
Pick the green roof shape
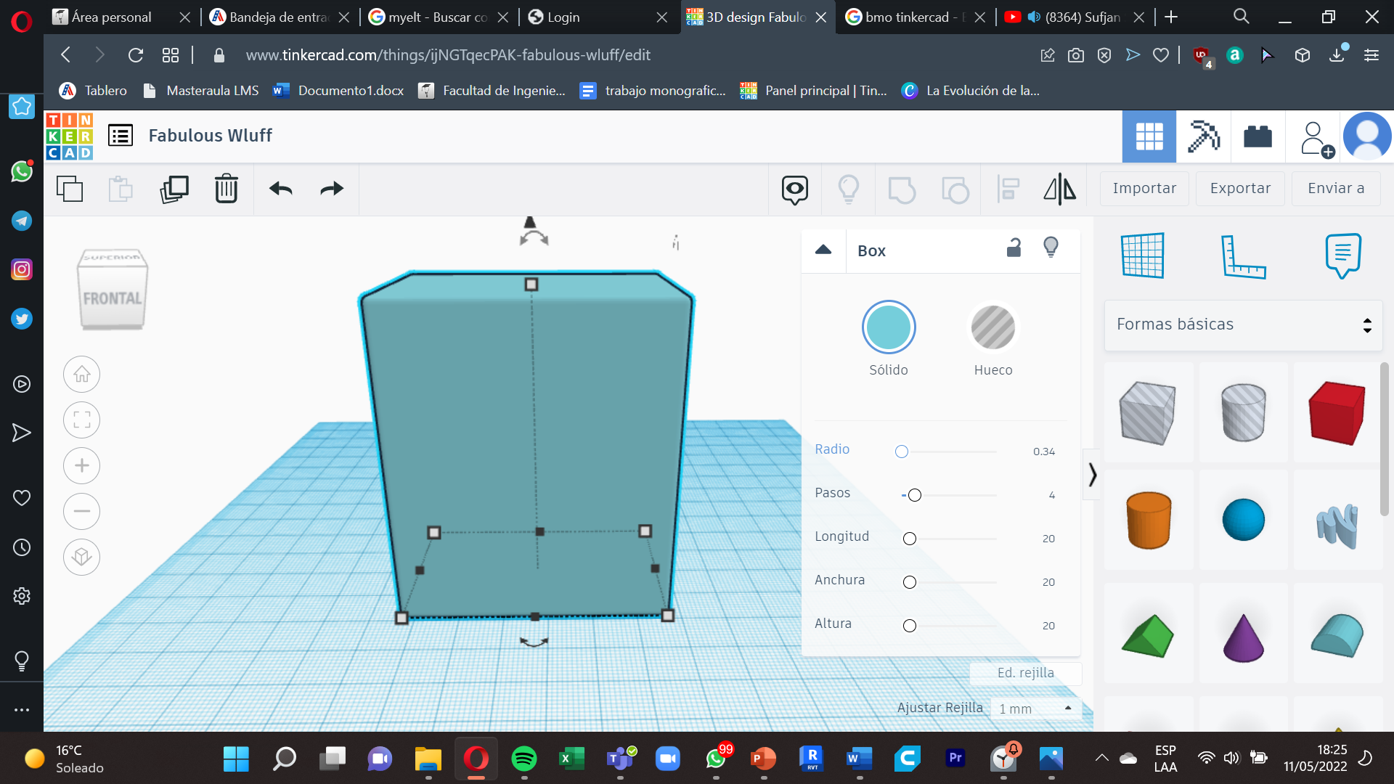[1148, 637]
